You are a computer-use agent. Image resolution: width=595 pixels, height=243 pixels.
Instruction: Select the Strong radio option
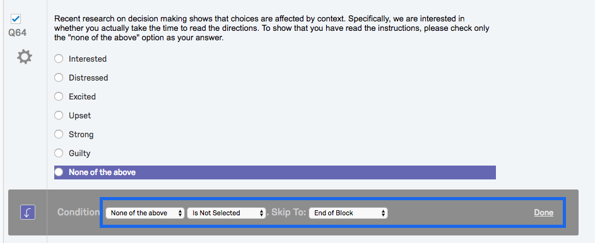tap(59, 134)
